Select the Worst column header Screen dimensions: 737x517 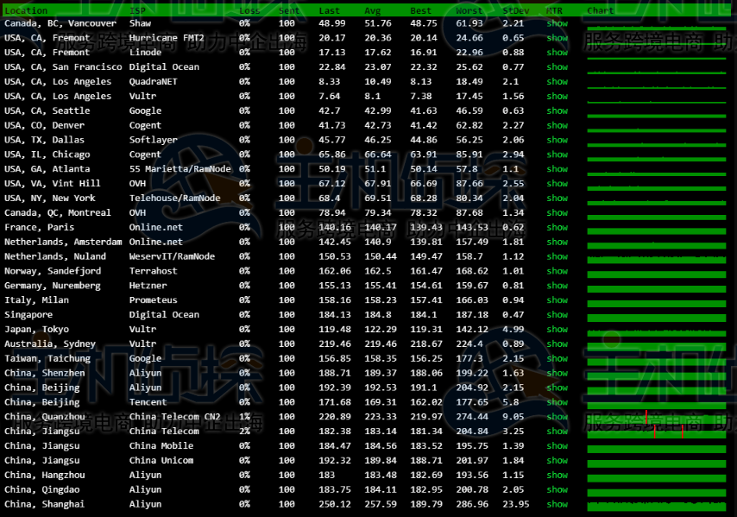469,10
